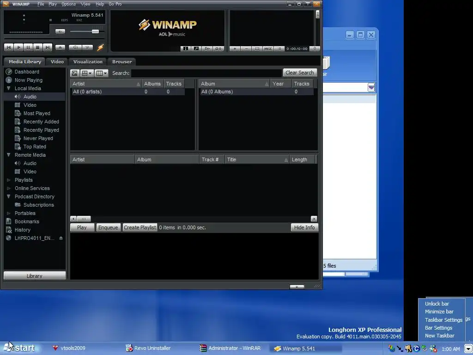Select Recently Added under Local Media
The image size is (473, 355).
tap(41, 122)
